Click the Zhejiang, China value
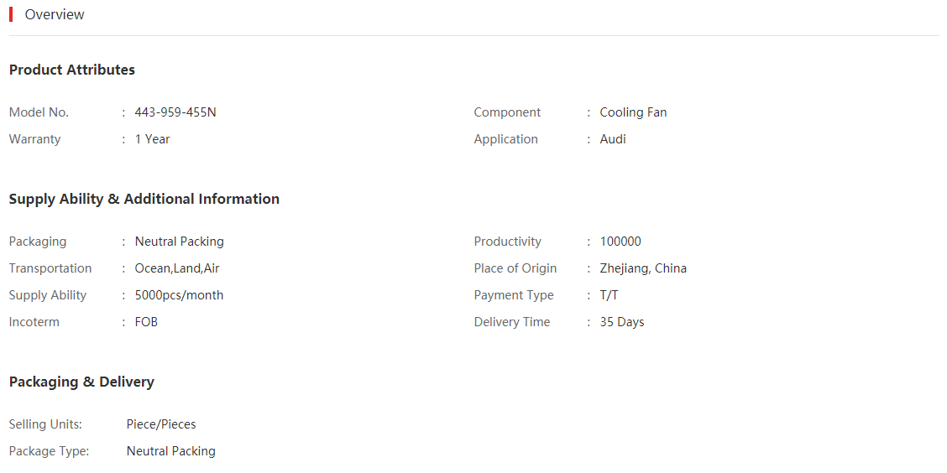This screenshot has height=473, width=947. tap(643, 268)
